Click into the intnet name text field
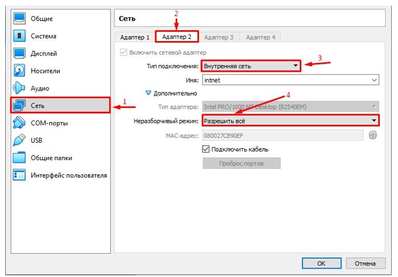The height and width of the screenshot is (277, 398). tap(286, 80)
